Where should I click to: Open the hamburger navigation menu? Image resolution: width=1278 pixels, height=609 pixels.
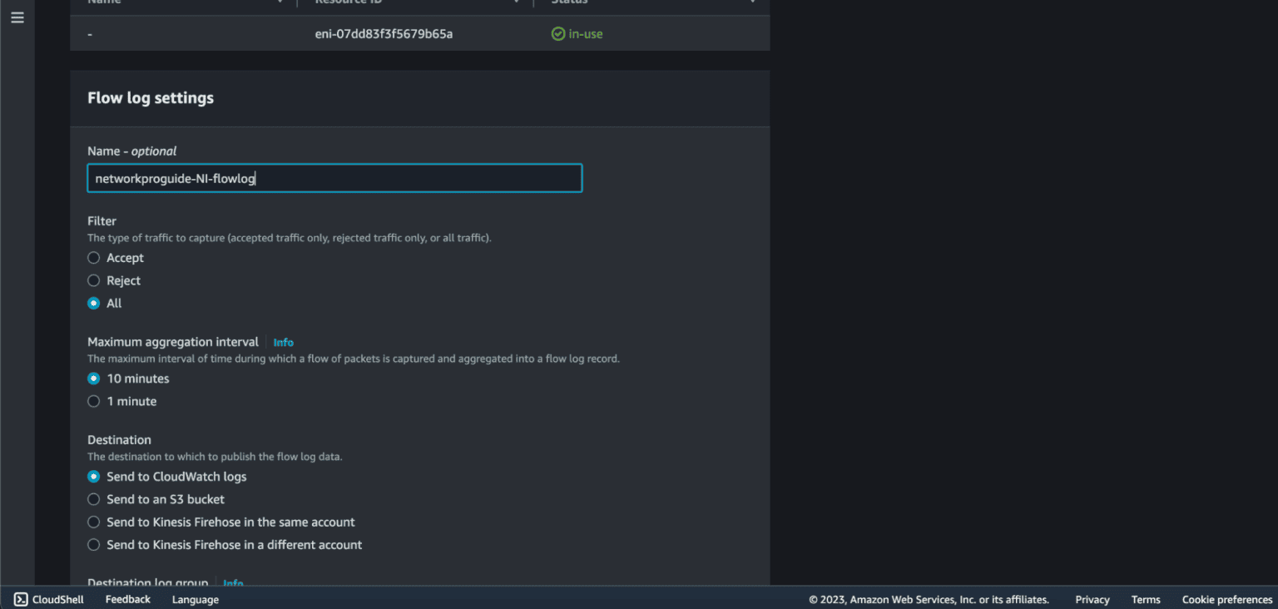point(17,17)
